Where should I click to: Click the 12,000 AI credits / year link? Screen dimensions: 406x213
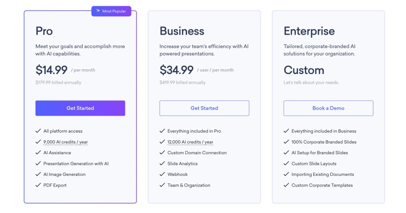point(190,142)
